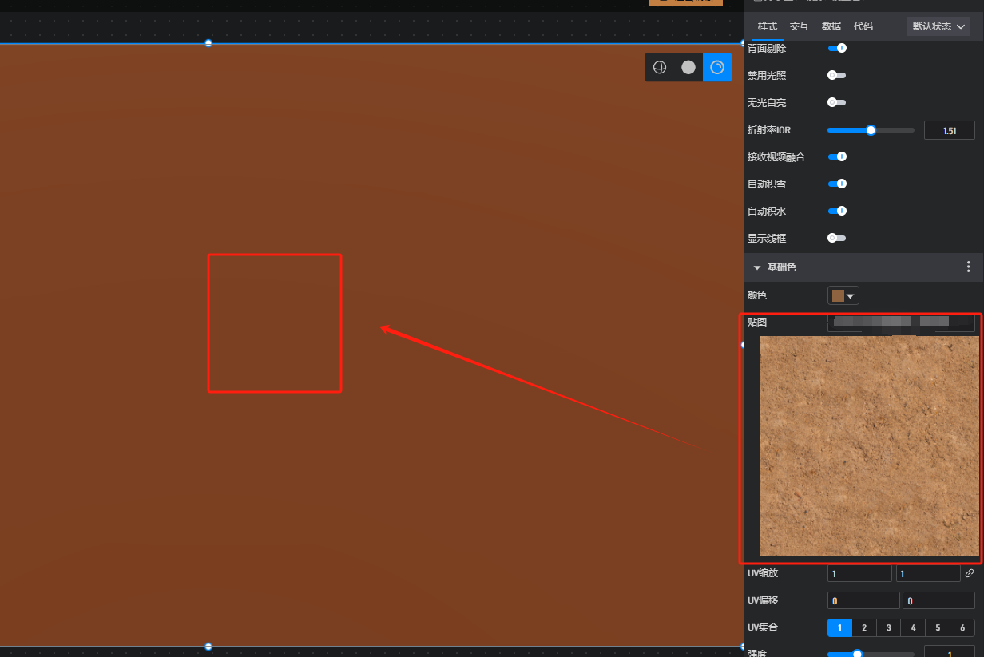Screen dimensions: 984x657
Task: Click the soil texture 贴图 thumbnail
Action: (868, 445)
